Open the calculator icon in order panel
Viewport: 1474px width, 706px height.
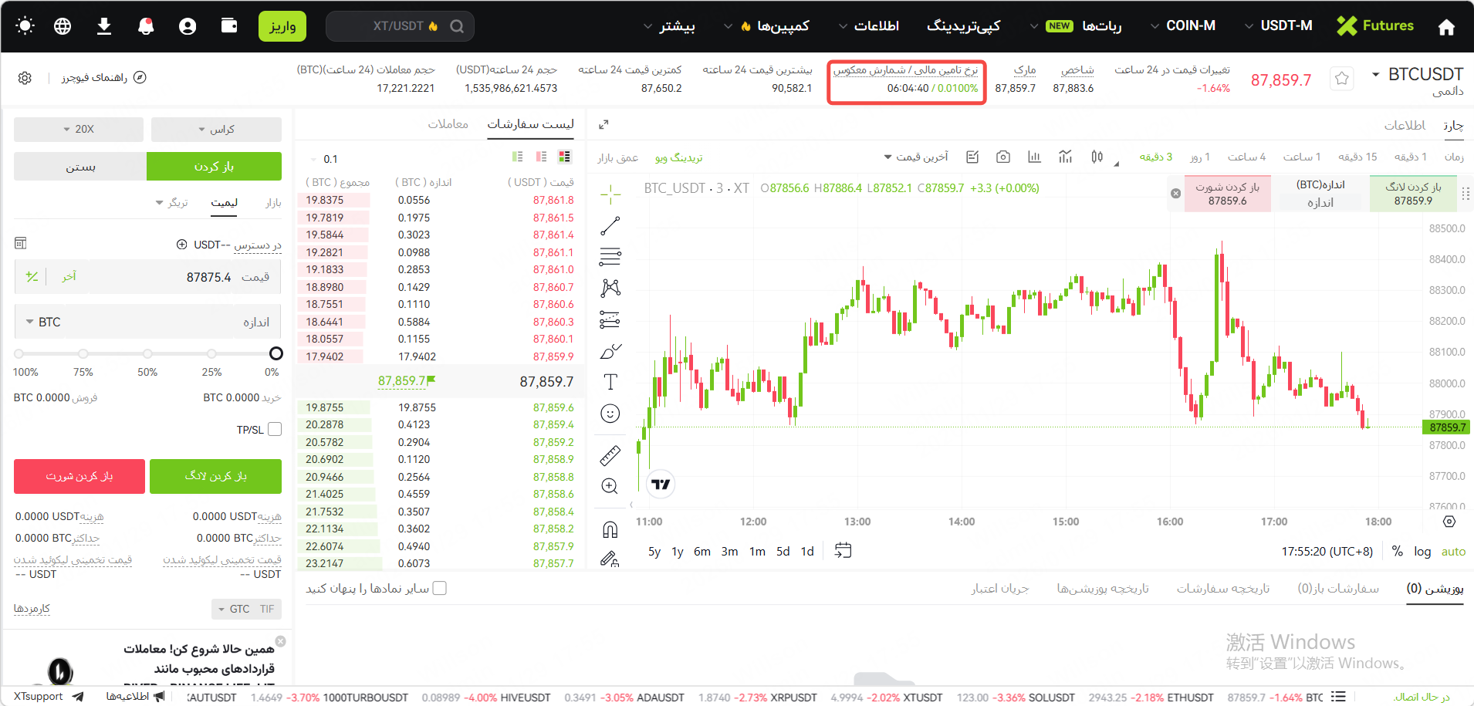pos(21,244)
